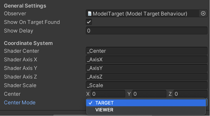The width and height of the screenshot is (210, 116).
Task: Click the Center property label
Action: 12,94
